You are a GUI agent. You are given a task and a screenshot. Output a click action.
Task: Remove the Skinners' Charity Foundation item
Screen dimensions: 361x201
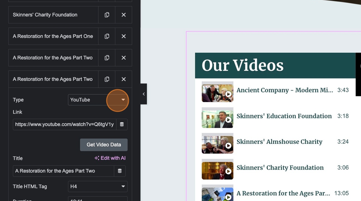coord(124,15)
